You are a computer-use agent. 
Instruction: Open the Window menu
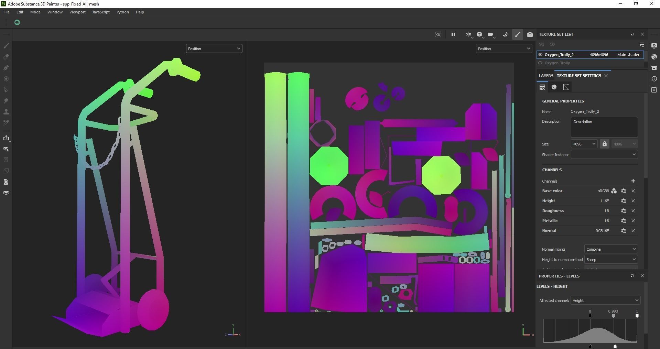(55, 12)
